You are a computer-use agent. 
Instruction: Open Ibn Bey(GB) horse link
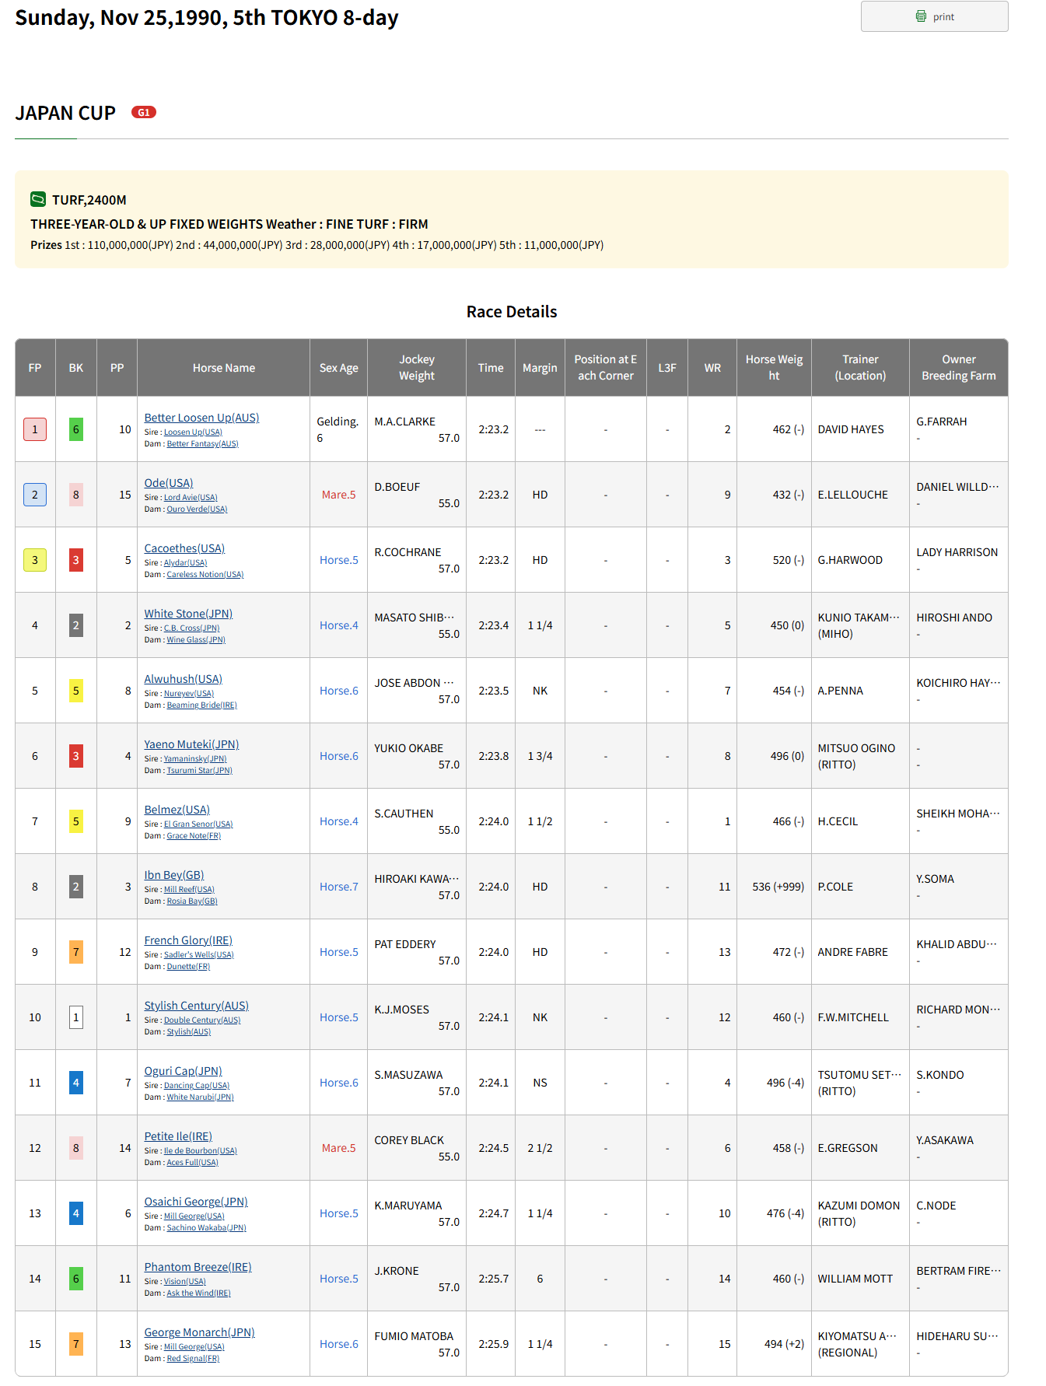174,875
